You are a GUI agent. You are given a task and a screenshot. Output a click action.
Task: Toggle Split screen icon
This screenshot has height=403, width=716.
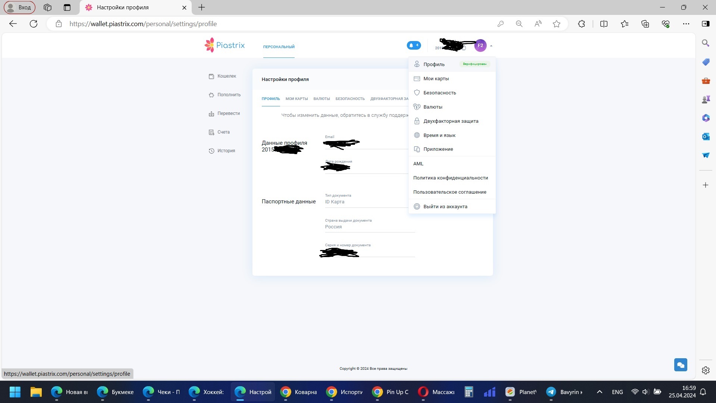coord(604,24)
